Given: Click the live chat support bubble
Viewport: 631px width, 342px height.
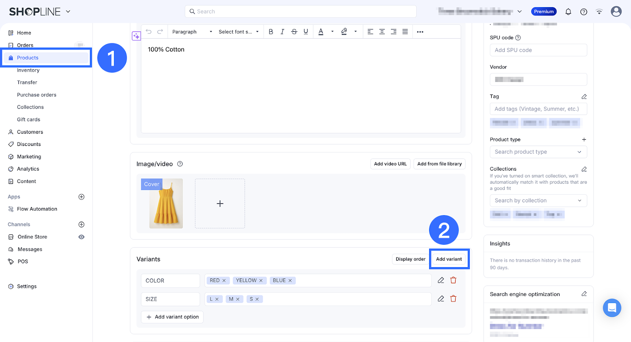Looking at the screenshot, I should pos(612,308).
